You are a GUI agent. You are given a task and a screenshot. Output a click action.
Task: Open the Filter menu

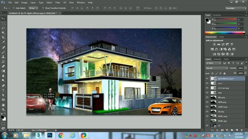[58, 3]
